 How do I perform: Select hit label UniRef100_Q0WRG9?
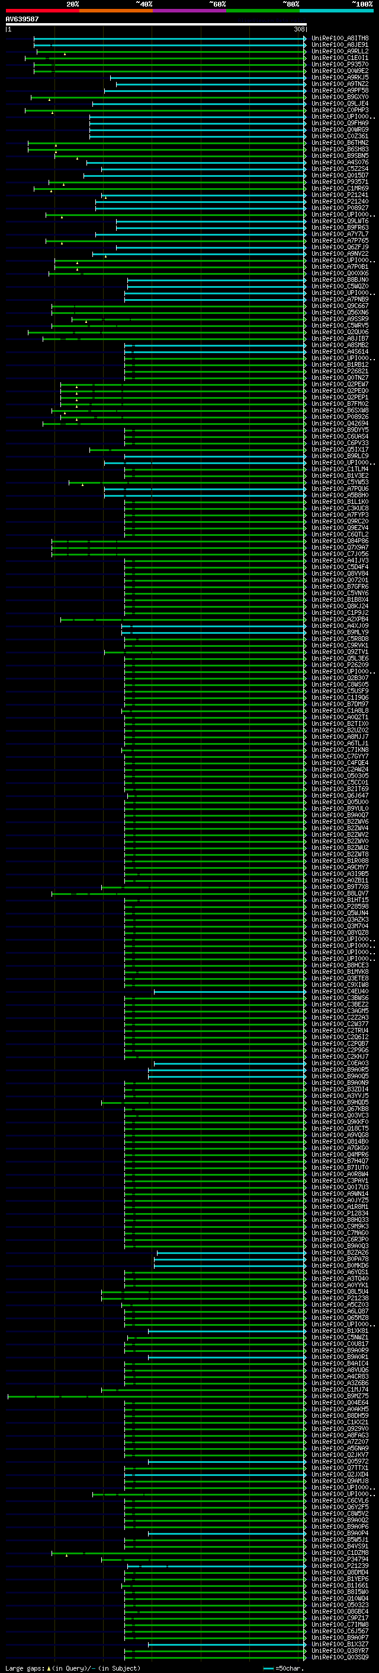click(340, 130)
